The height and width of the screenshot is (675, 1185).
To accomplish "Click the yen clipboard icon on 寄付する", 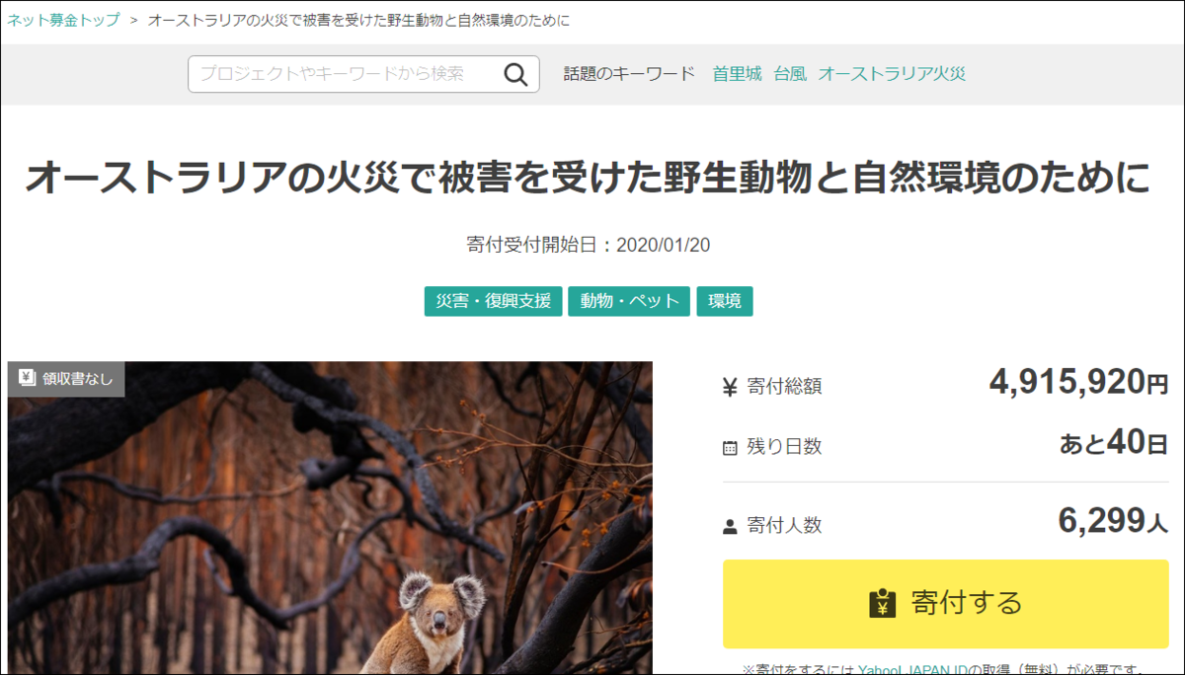I will click(882, 603).
